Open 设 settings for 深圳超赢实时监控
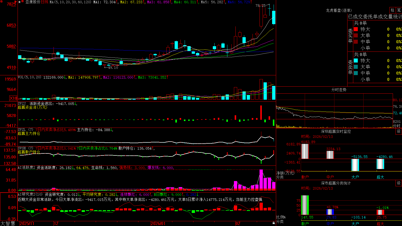 399,131
